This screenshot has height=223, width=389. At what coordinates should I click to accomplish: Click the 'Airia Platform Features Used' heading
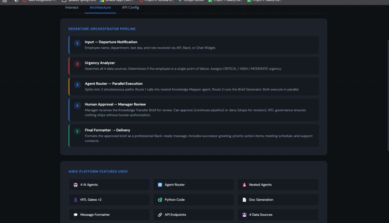pos(98,171)
